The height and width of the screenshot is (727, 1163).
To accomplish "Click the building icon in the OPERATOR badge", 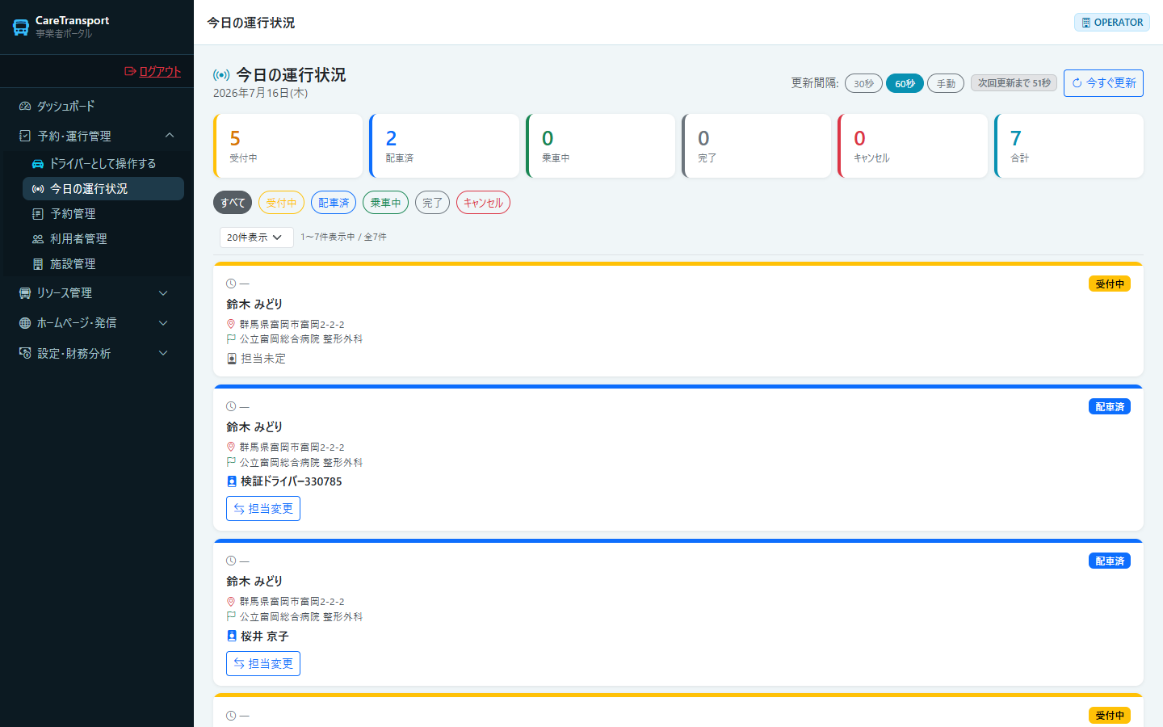I will click(x=1086, y=23).
